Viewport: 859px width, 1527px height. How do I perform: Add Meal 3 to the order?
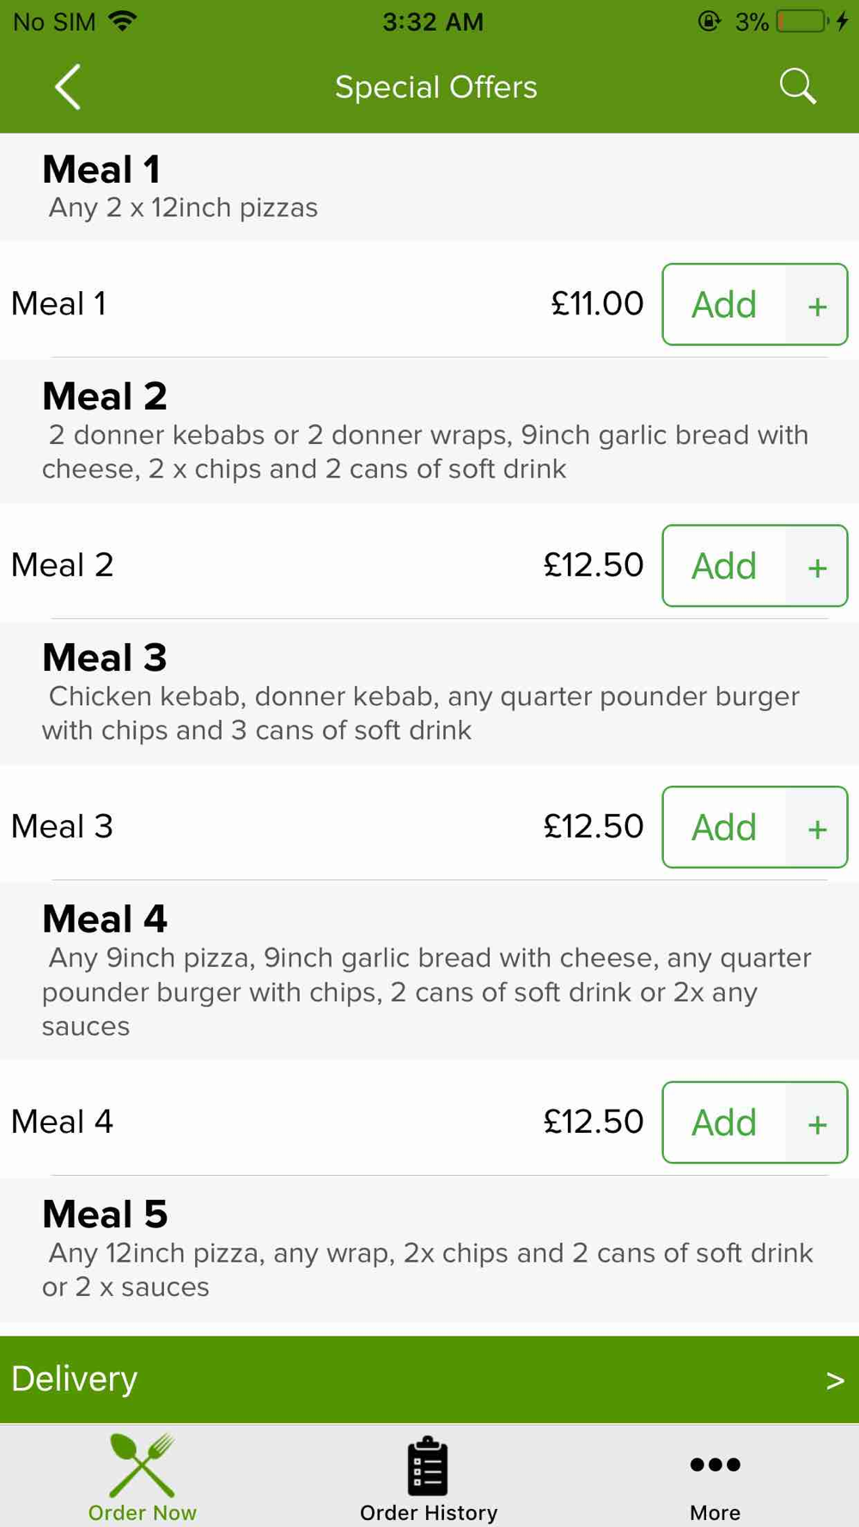tap(724, 827)
